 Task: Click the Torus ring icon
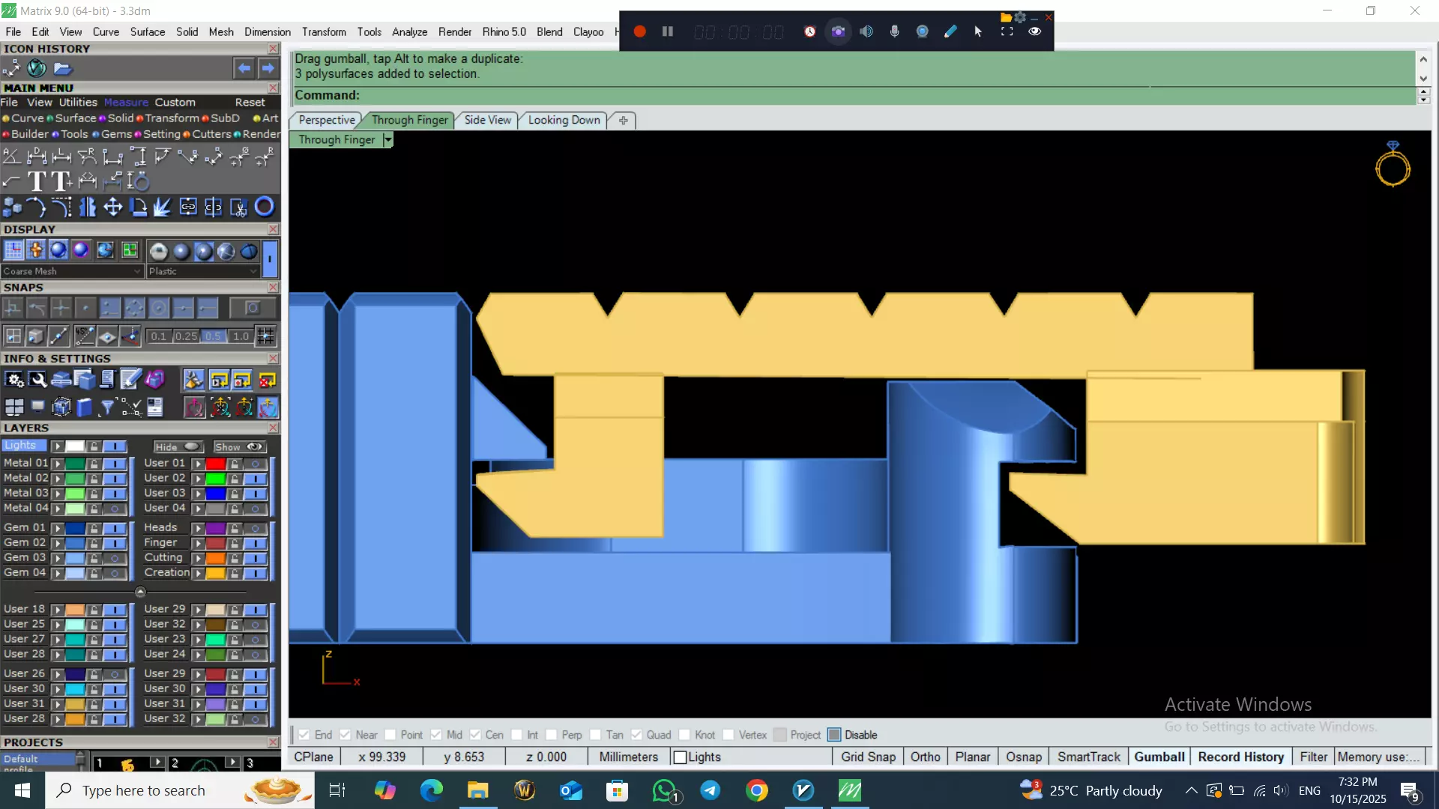point(264,207)
